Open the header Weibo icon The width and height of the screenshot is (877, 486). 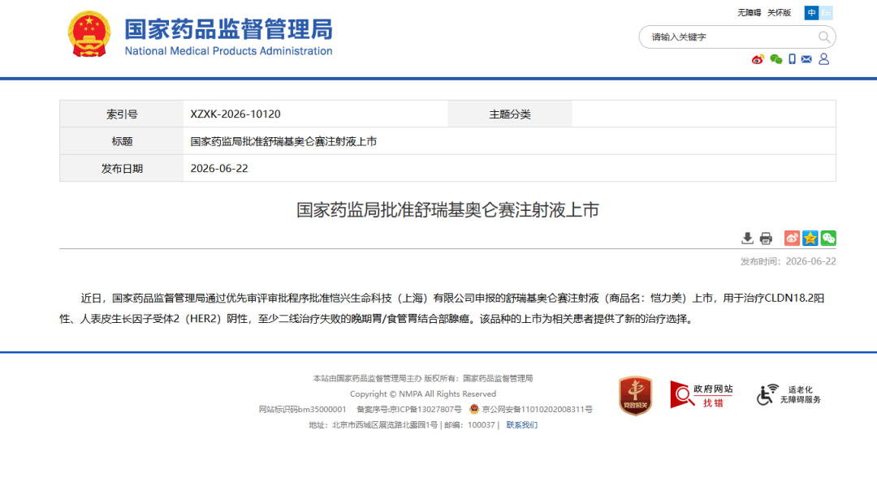click(x=758, y=59)
